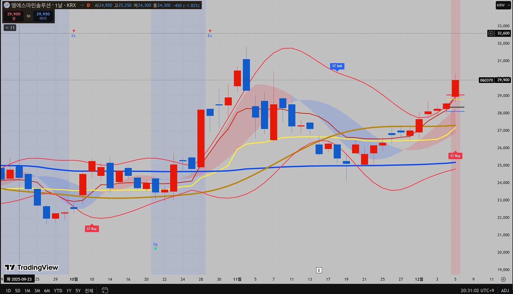Click the first red Ex marker
This screenshot has height=294, width=513.
pos(74,31)
